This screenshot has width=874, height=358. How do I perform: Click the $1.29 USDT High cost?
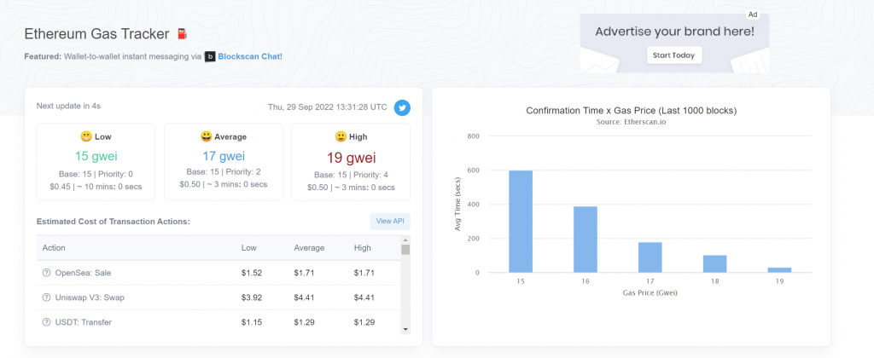point(364,322)
